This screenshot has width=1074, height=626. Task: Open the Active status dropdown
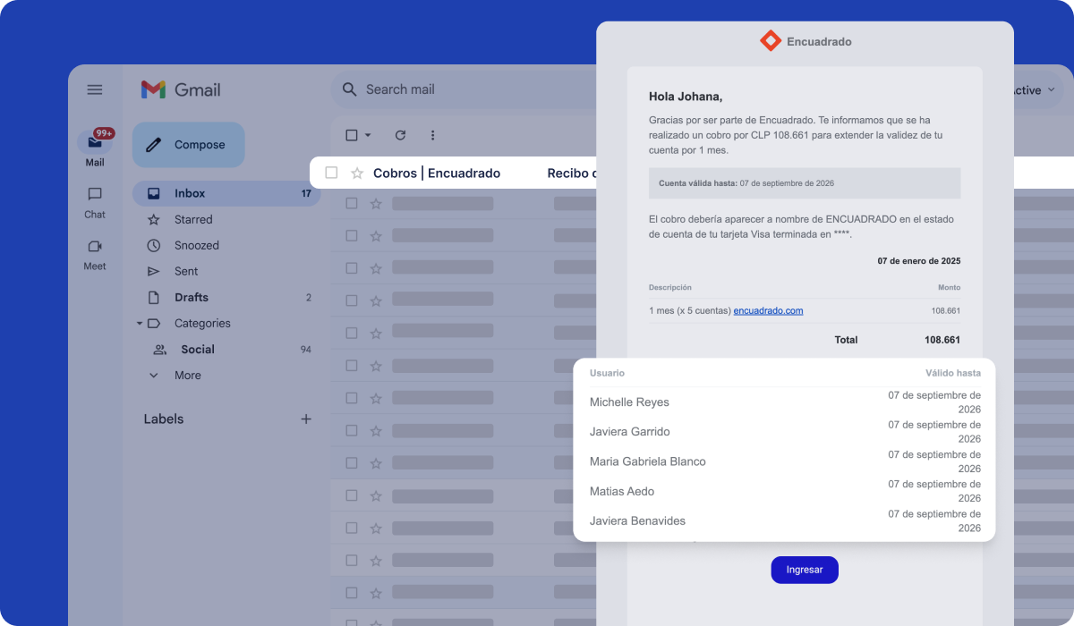click(1035, 89)
